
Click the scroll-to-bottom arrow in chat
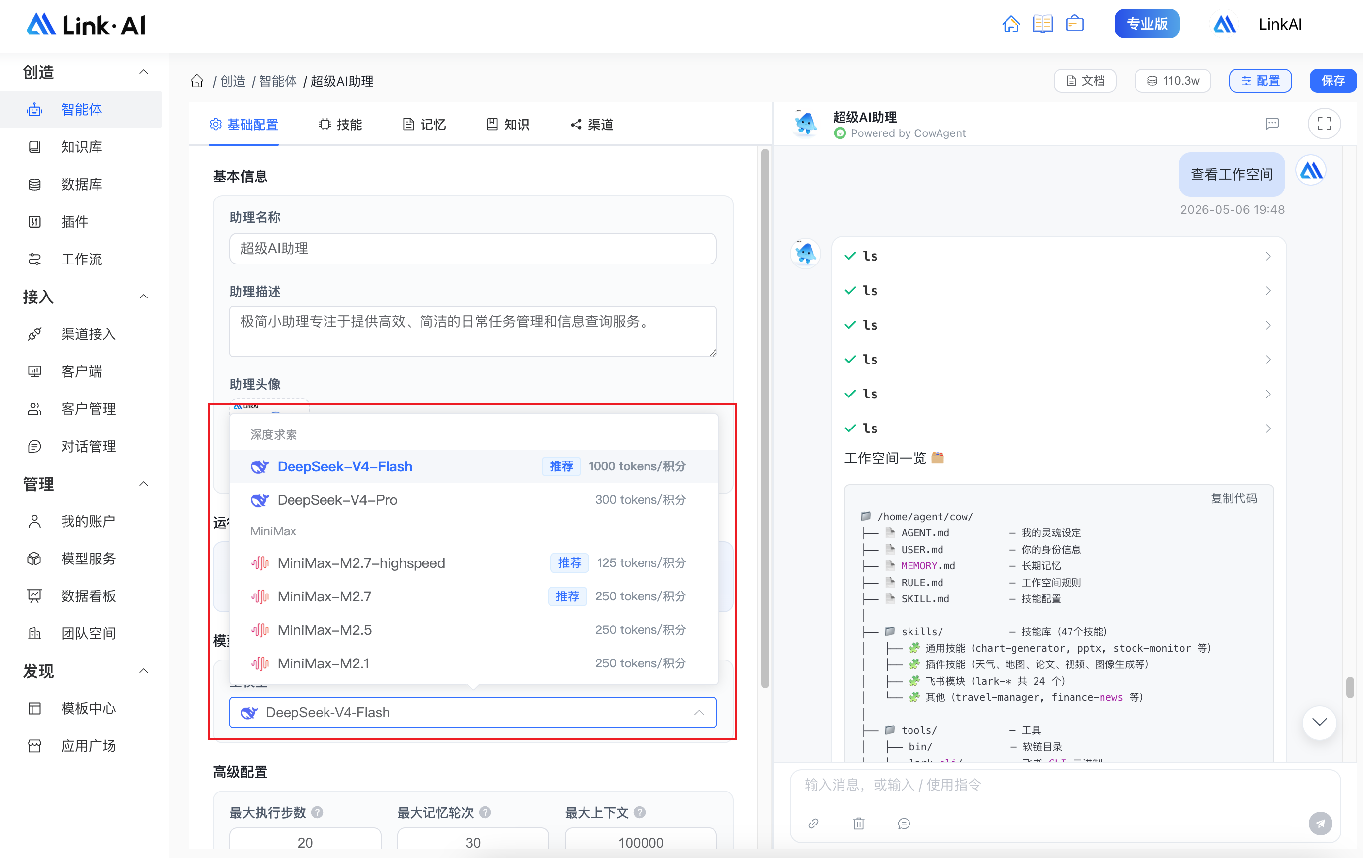[x=1319, y=722]
